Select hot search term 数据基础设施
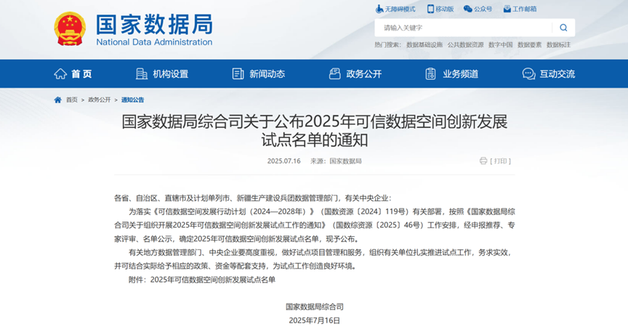Screen dimensions: 628x332 424,45
